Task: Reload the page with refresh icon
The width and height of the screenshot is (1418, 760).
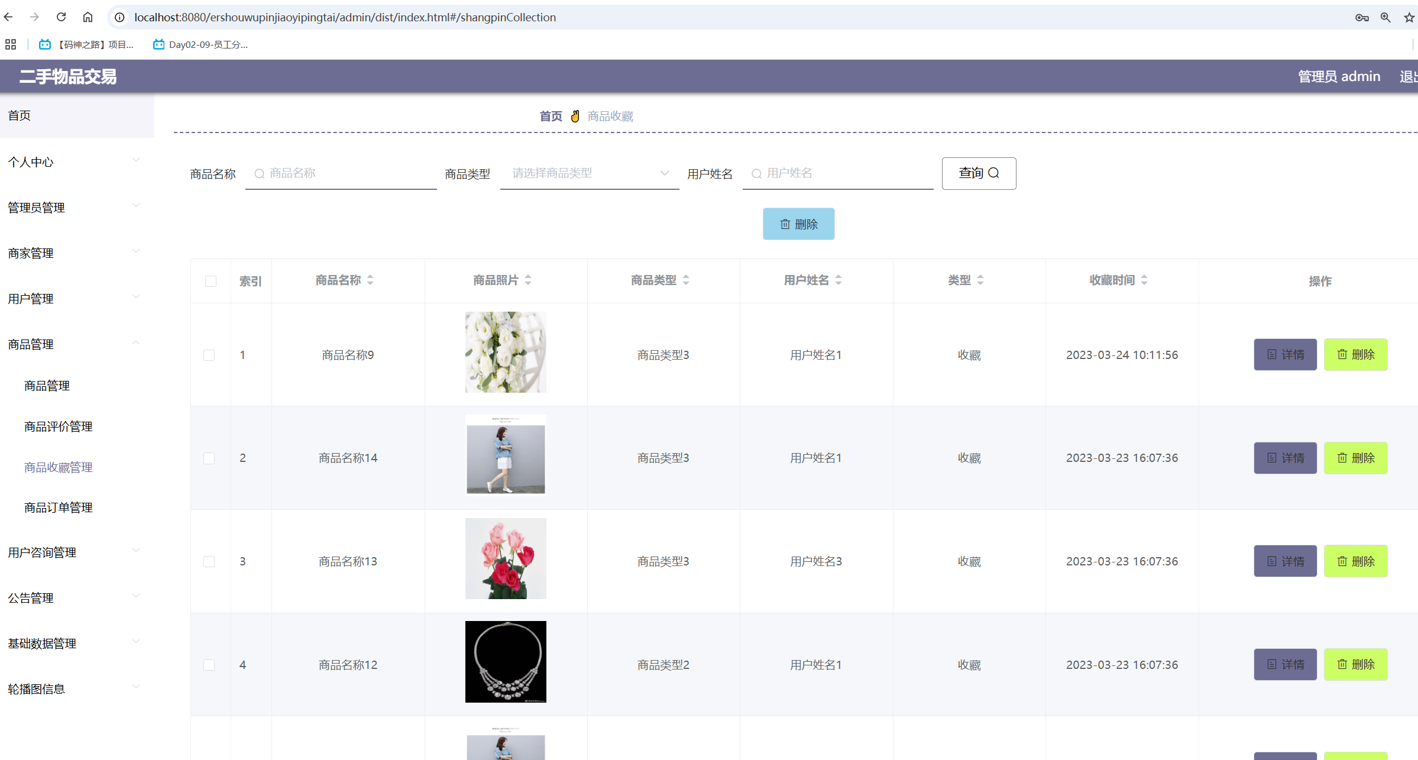Action: [61, 17]
